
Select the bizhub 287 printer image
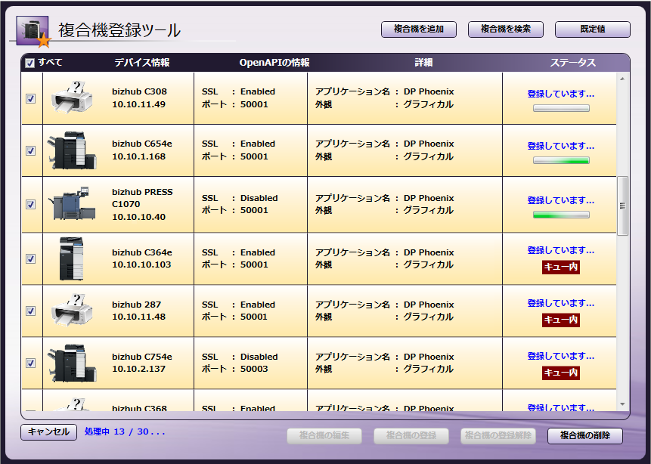[71, 311]
